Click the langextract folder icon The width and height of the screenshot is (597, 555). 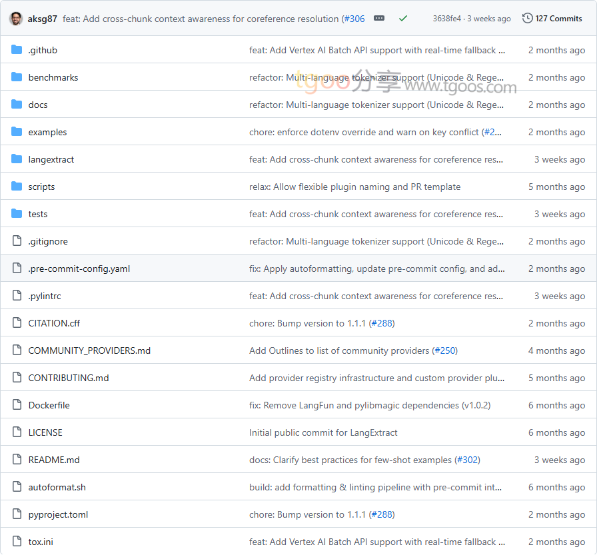click(17, 159)
